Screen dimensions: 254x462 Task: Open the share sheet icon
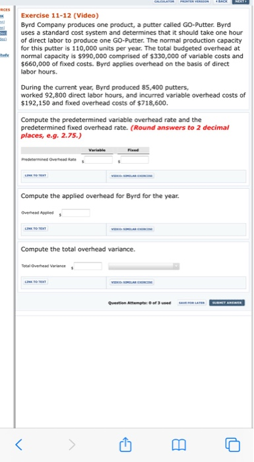(125, 444)
